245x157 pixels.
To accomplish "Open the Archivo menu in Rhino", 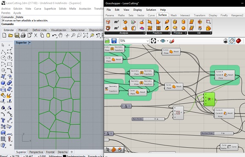I will coord(6,9).
